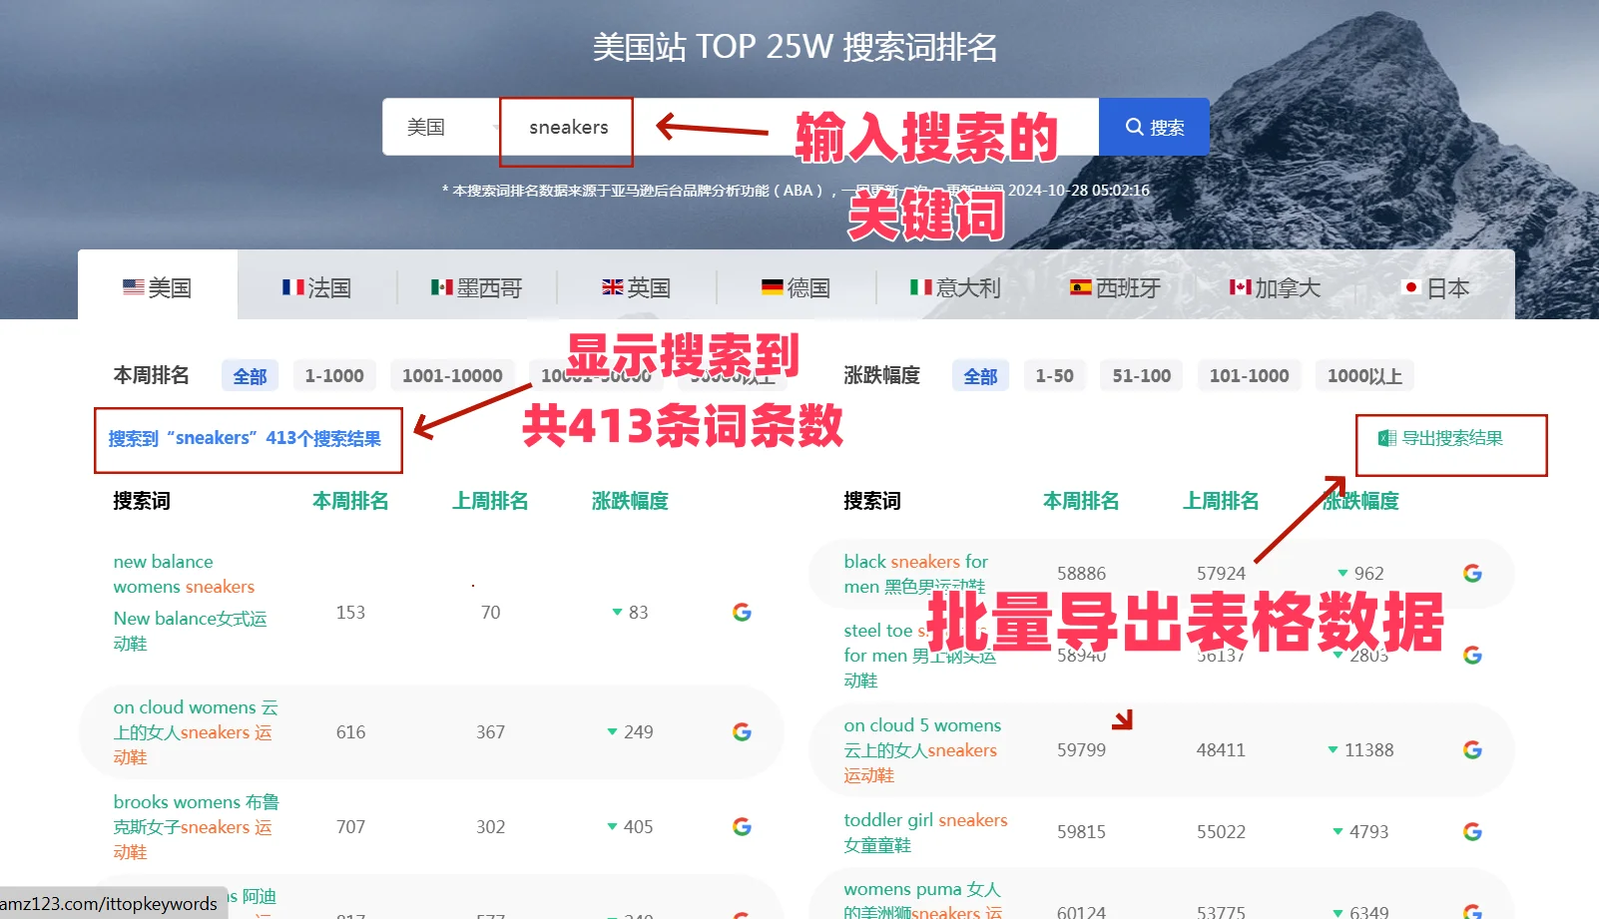Enable the 1000以上 涨跌幅度 filter
Image resolution: width=1599 pixels, height=919 pixels.
[x=1364, y=375]
